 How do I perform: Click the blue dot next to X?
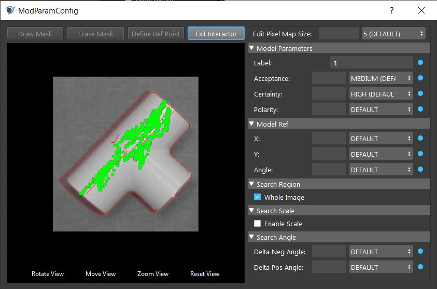coord(420,138)
